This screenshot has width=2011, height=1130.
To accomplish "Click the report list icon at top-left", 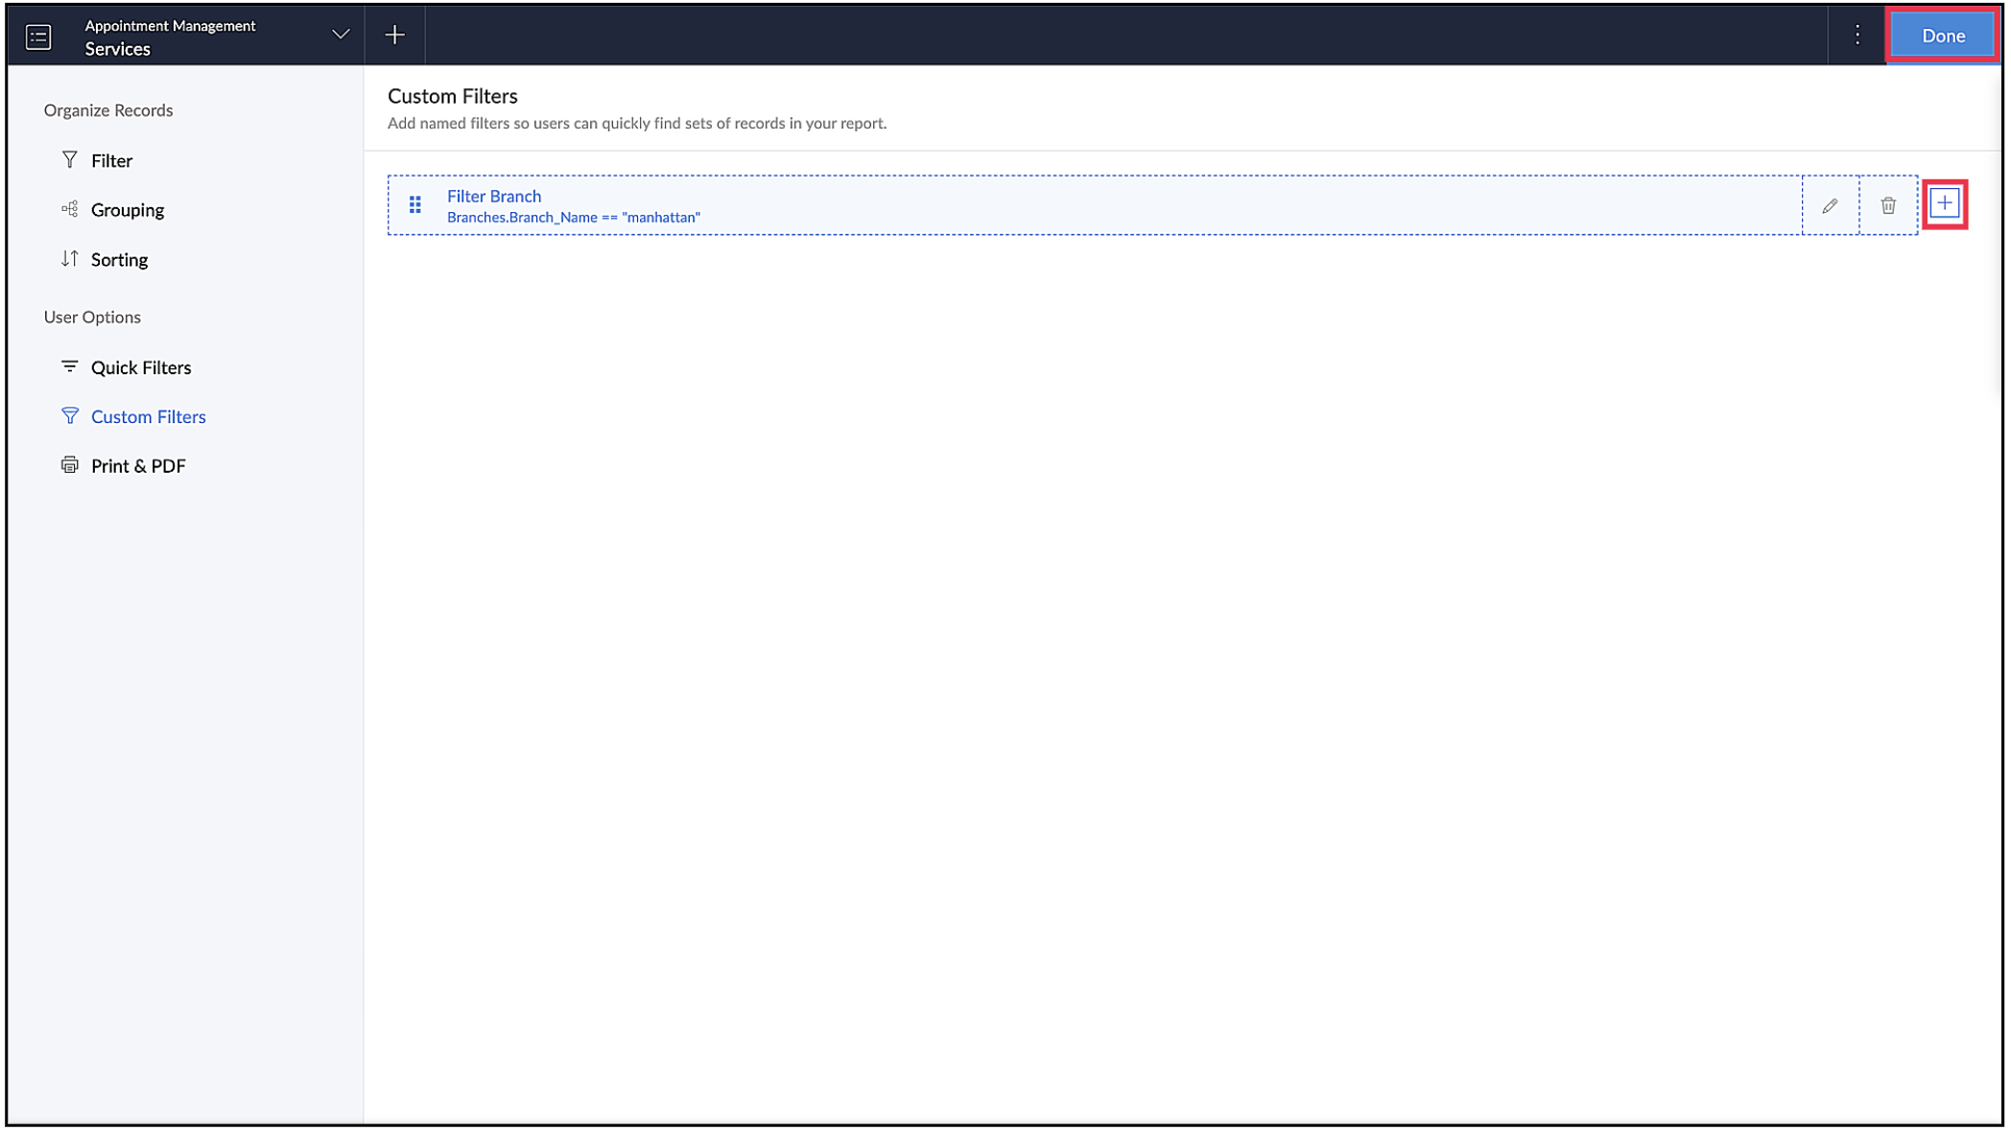I will click(x=38, y=36).
